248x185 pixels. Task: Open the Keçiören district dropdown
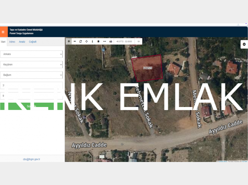tap(31, 65)
